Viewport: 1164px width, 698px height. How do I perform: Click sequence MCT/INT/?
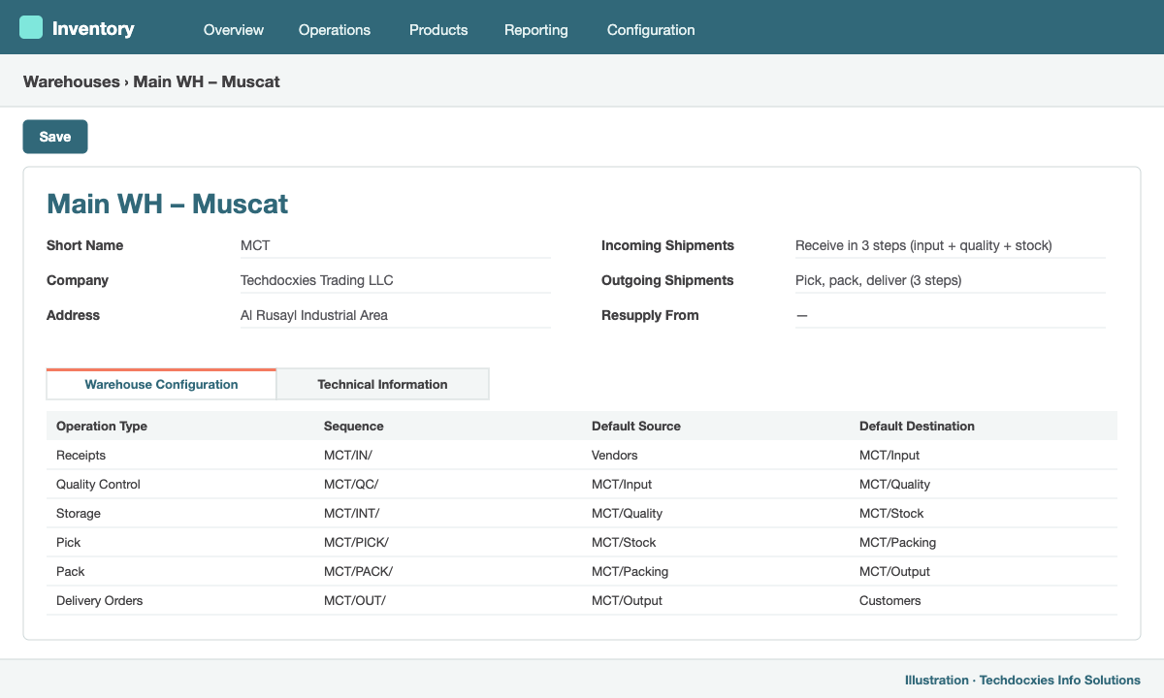point(352,513)
